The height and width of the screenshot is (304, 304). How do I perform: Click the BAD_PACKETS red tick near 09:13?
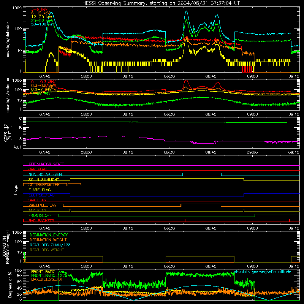[x=290, y=220]
